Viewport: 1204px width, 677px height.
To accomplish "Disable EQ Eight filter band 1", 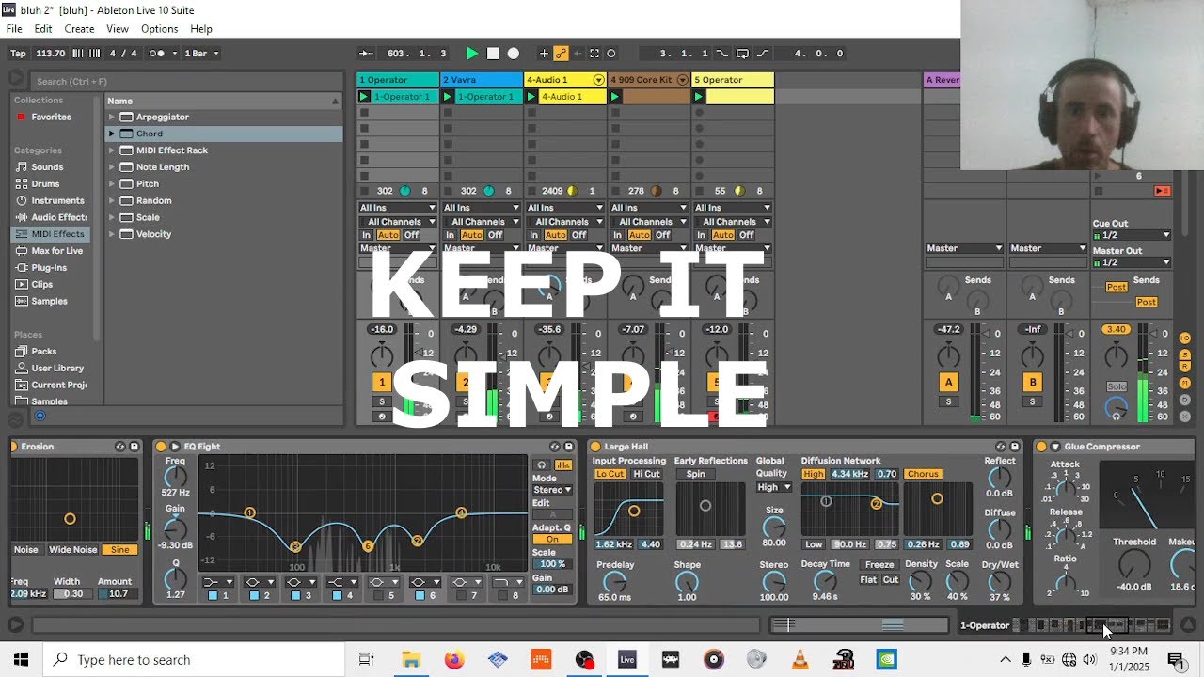I will [x=213, y=596].
